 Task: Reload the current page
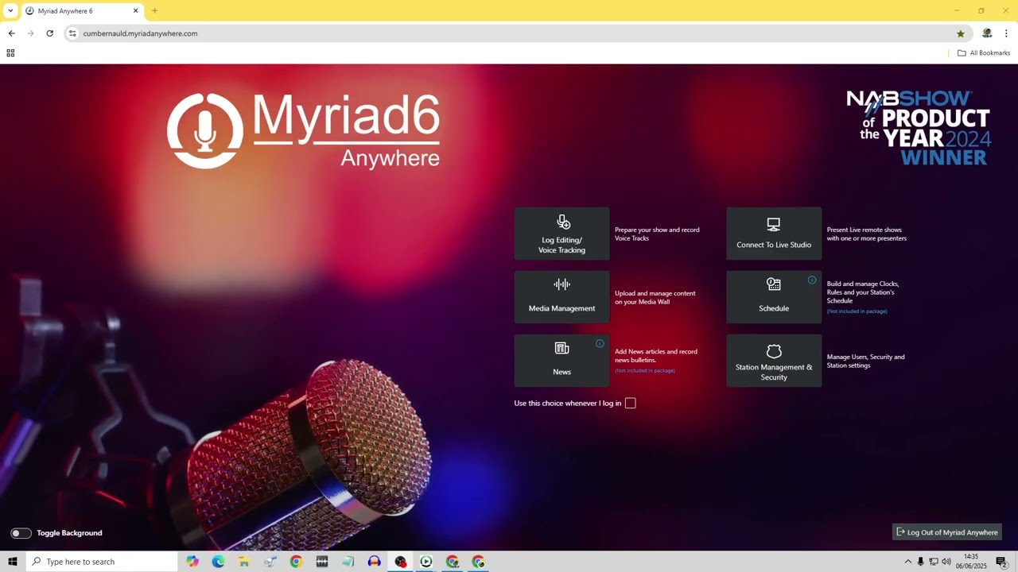point(49,33)
